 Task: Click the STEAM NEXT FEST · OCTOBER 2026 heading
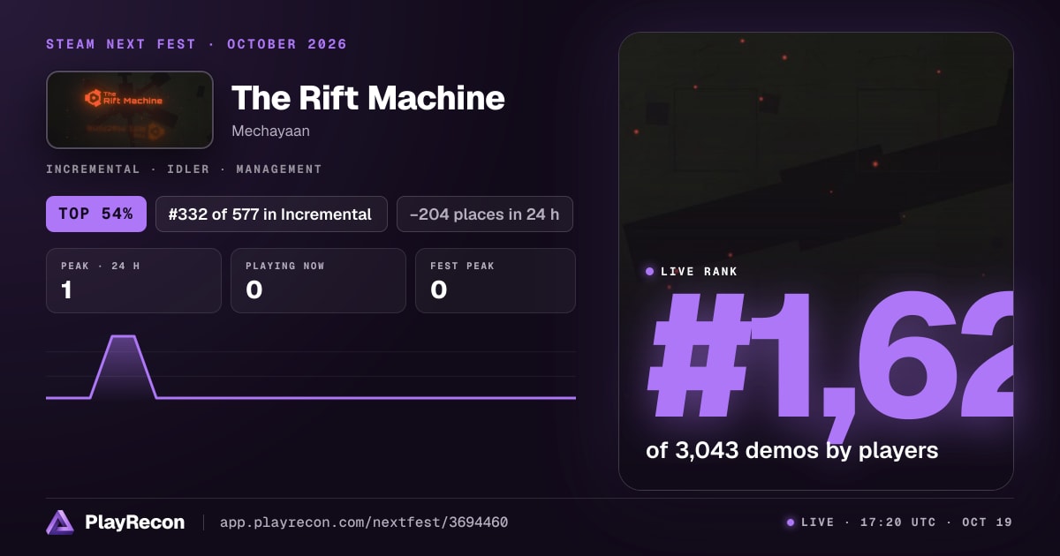point(197,44)
